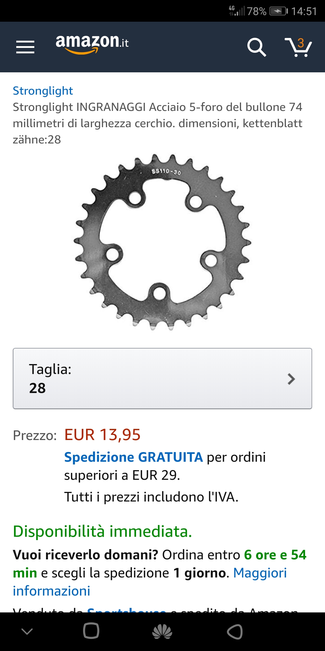The image size is (325, 651).
Task: View the chainring product image
Action: click(162, 243)
